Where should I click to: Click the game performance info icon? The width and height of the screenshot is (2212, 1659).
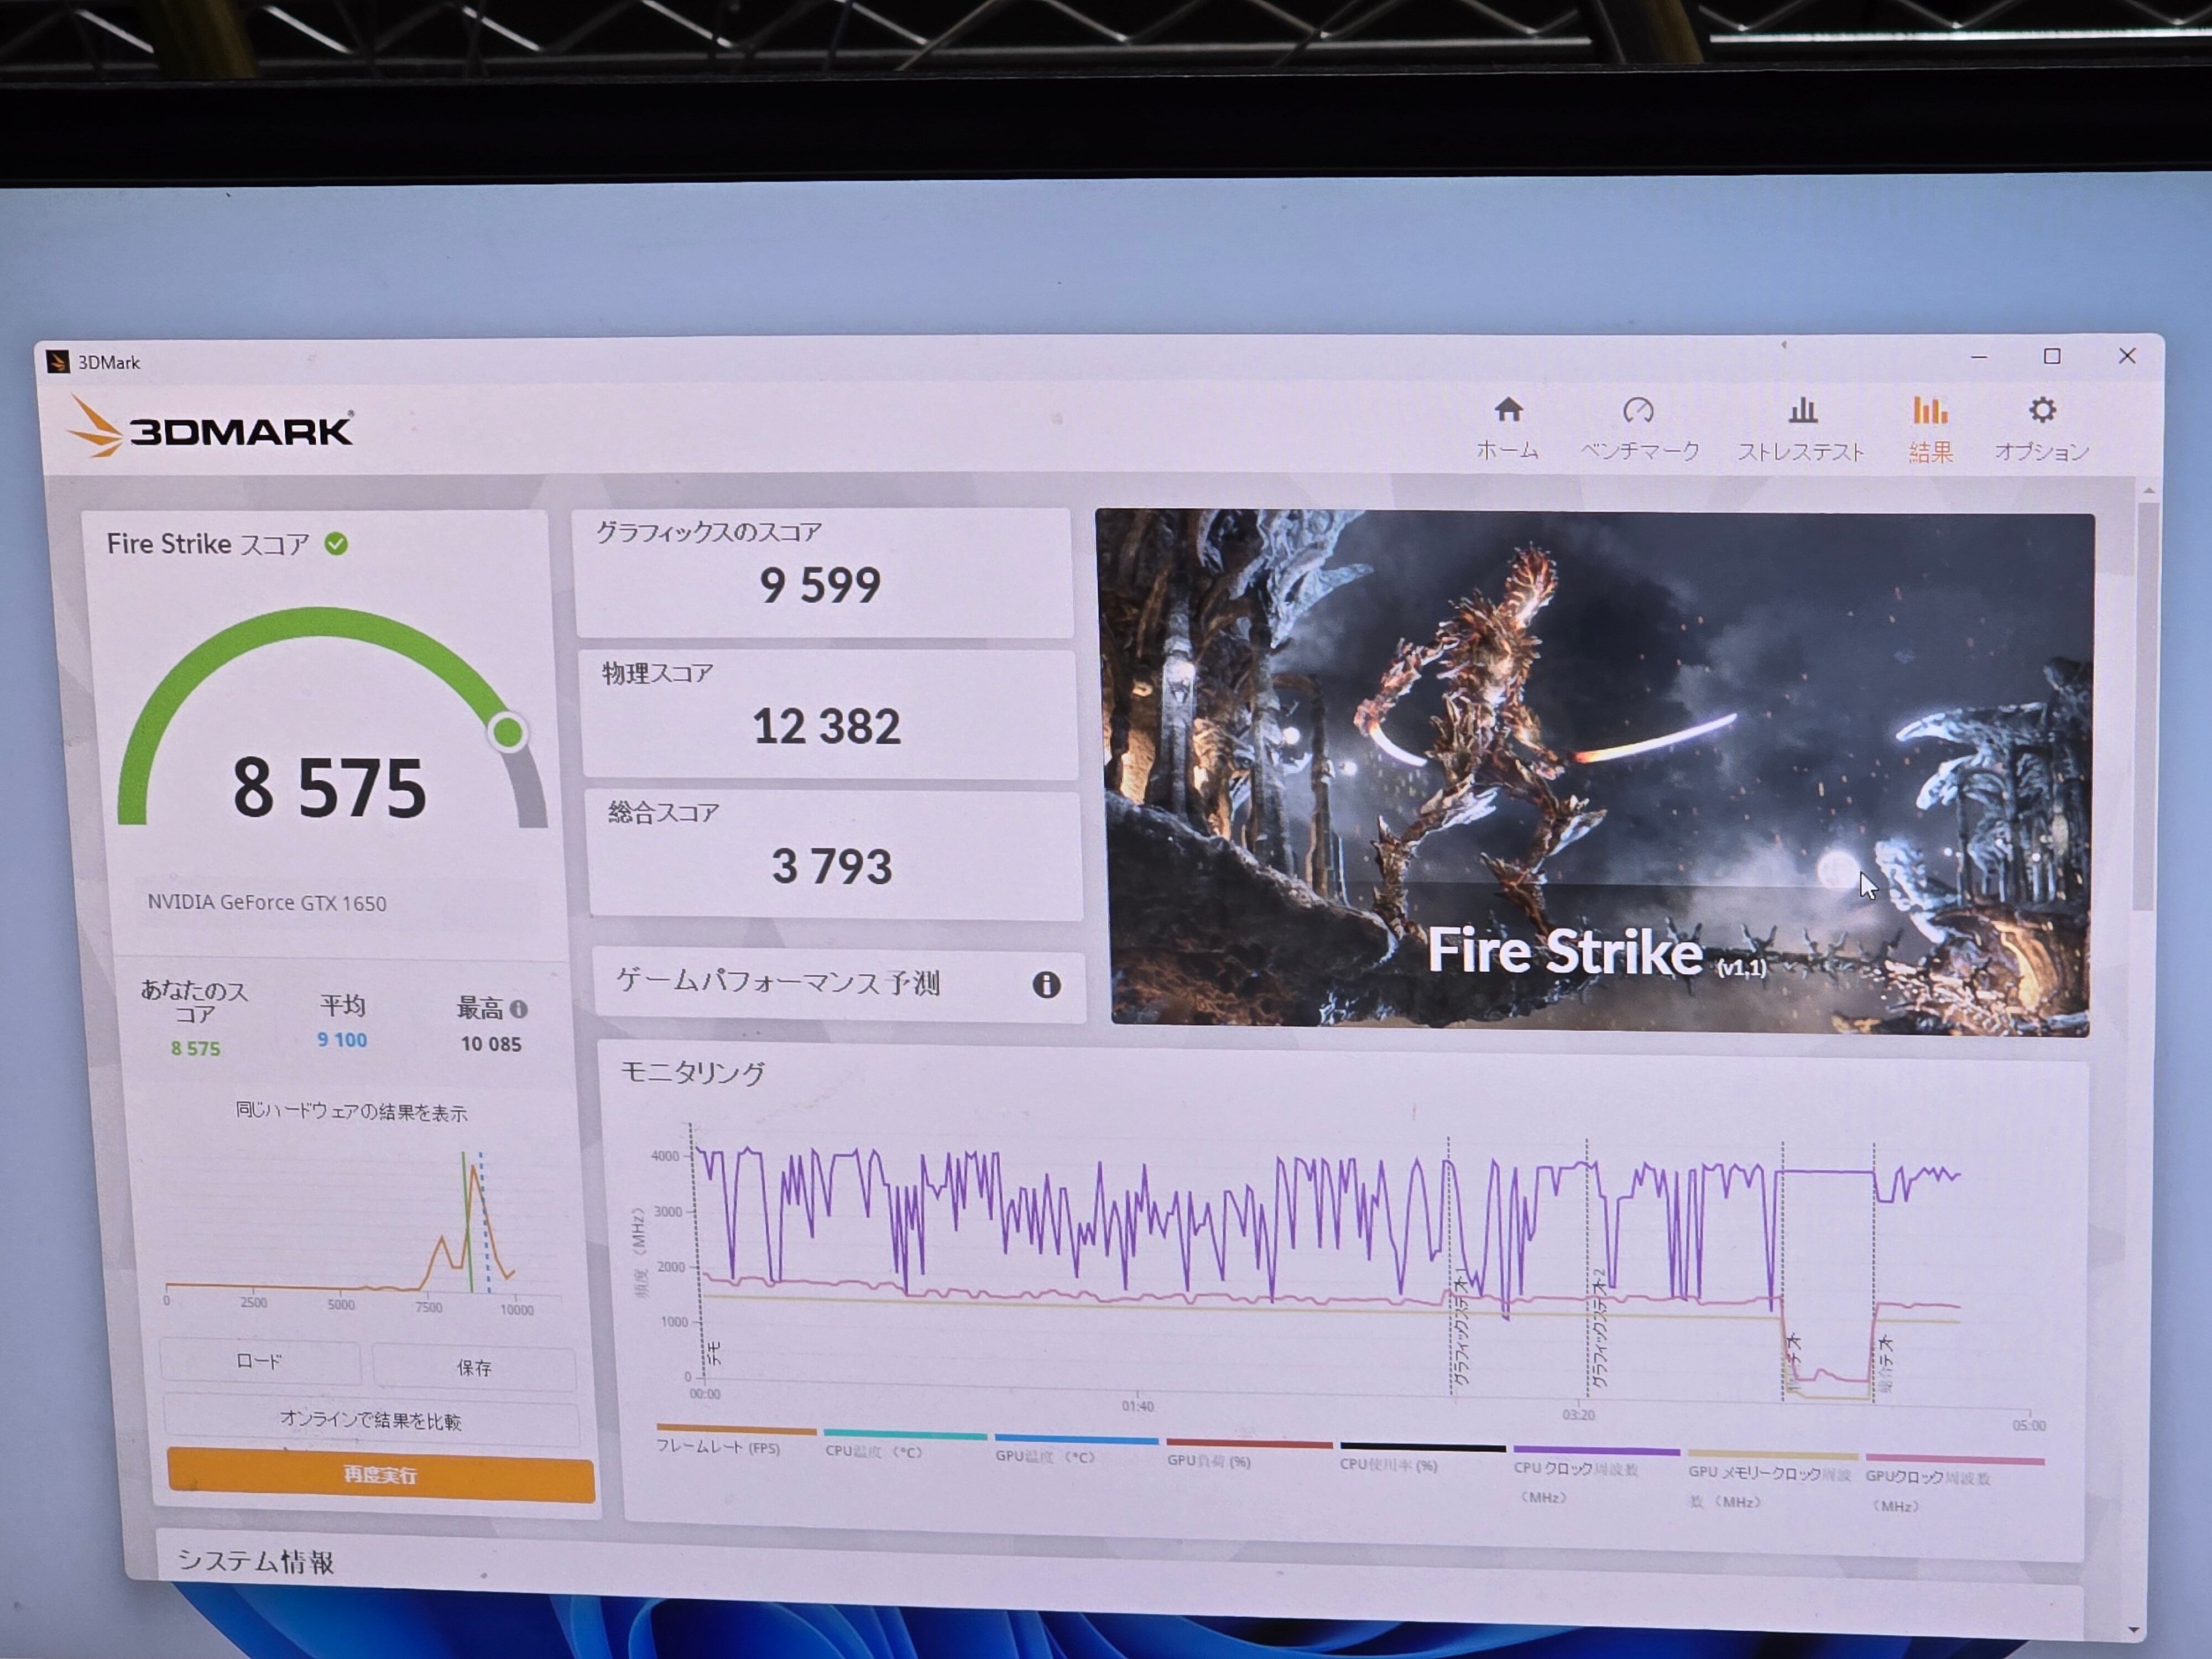pos(1046,985)
